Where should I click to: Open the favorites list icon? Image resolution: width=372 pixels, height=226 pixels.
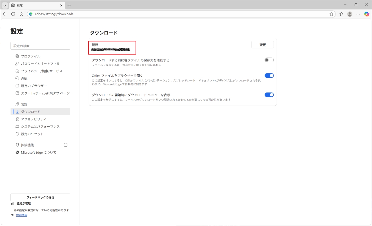[341, 14]
